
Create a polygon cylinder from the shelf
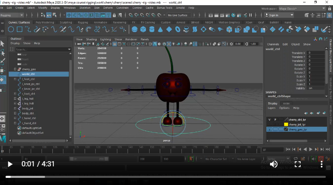pyautogui.click(x=152, y=29)
